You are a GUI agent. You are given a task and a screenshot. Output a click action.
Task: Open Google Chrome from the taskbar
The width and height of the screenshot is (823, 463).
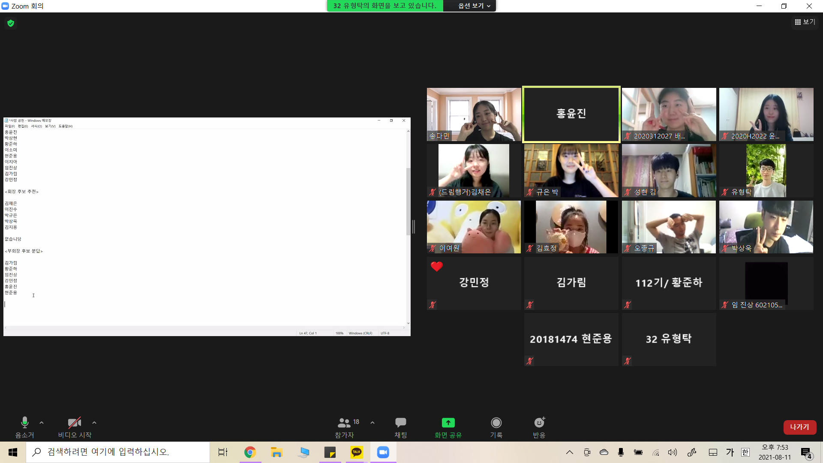[250, 452]
